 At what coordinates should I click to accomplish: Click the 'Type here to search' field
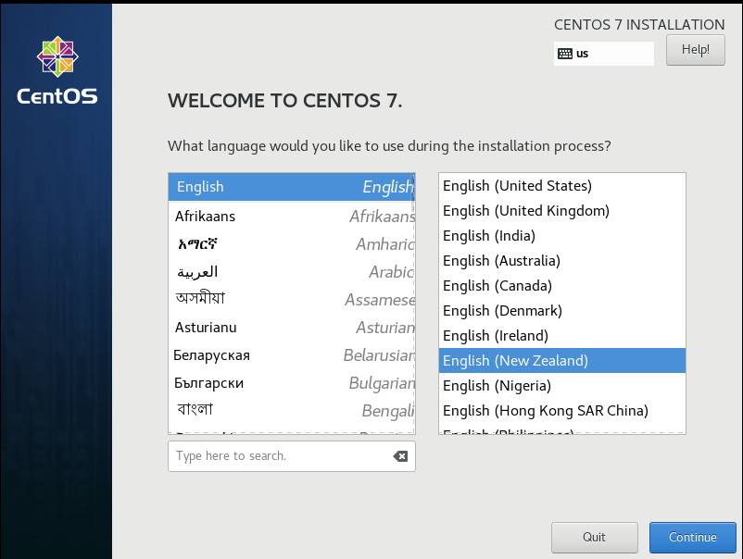(292, 456)
